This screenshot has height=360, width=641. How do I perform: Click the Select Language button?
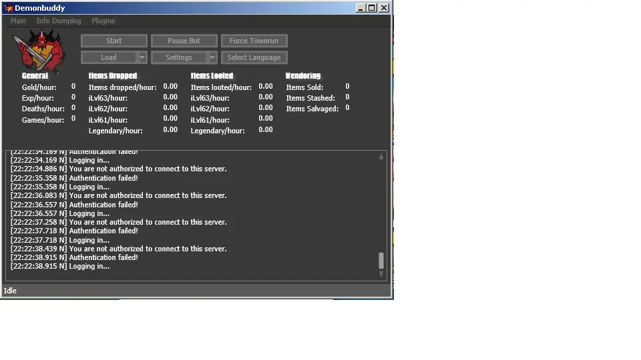point(254,57)
